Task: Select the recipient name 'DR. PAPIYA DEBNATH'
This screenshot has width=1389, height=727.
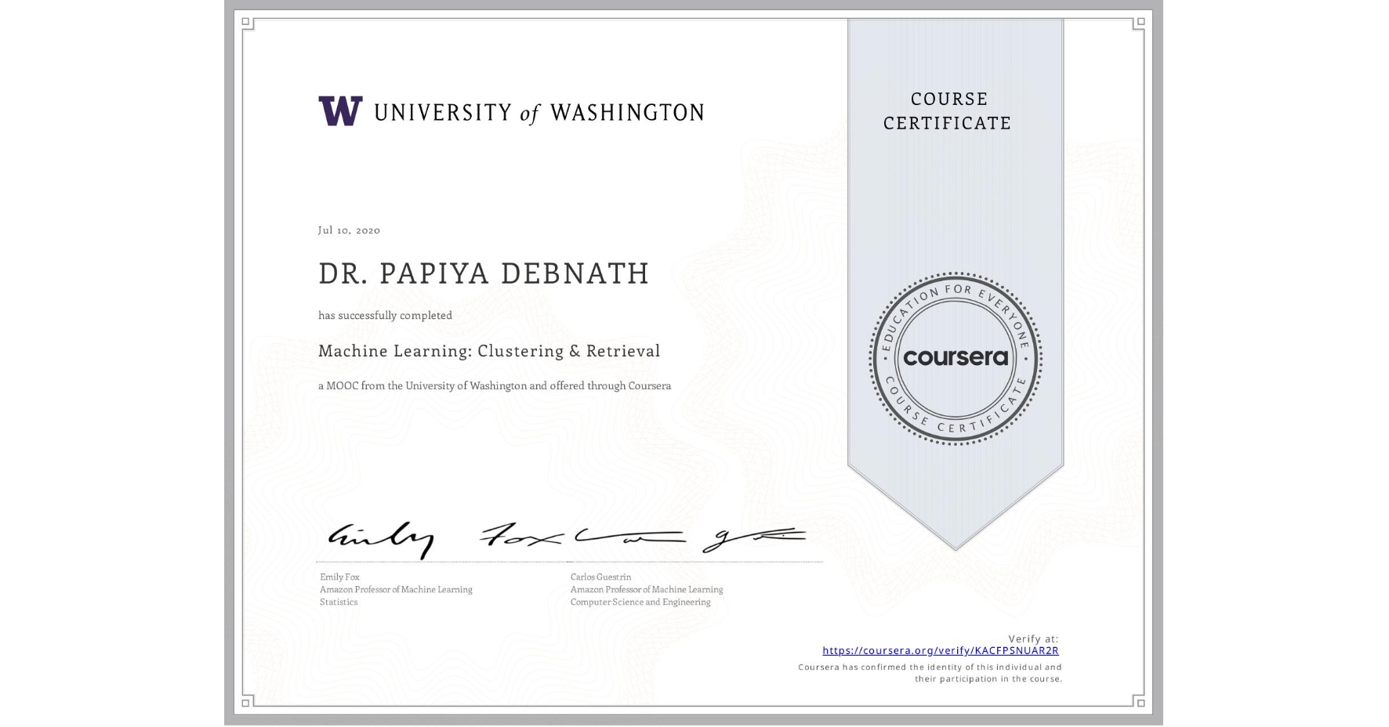Action: (483, 273)
